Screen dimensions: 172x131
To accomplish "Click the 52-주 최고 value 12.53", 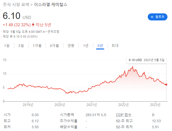I will (156, 121).
